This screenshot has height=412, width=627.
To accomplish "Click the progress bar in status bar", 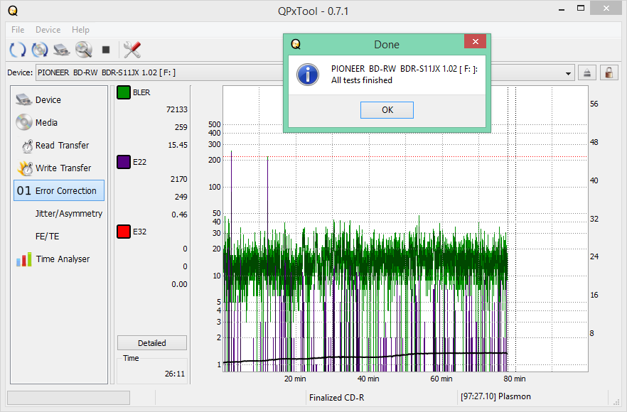I will [x=68, y=398].
